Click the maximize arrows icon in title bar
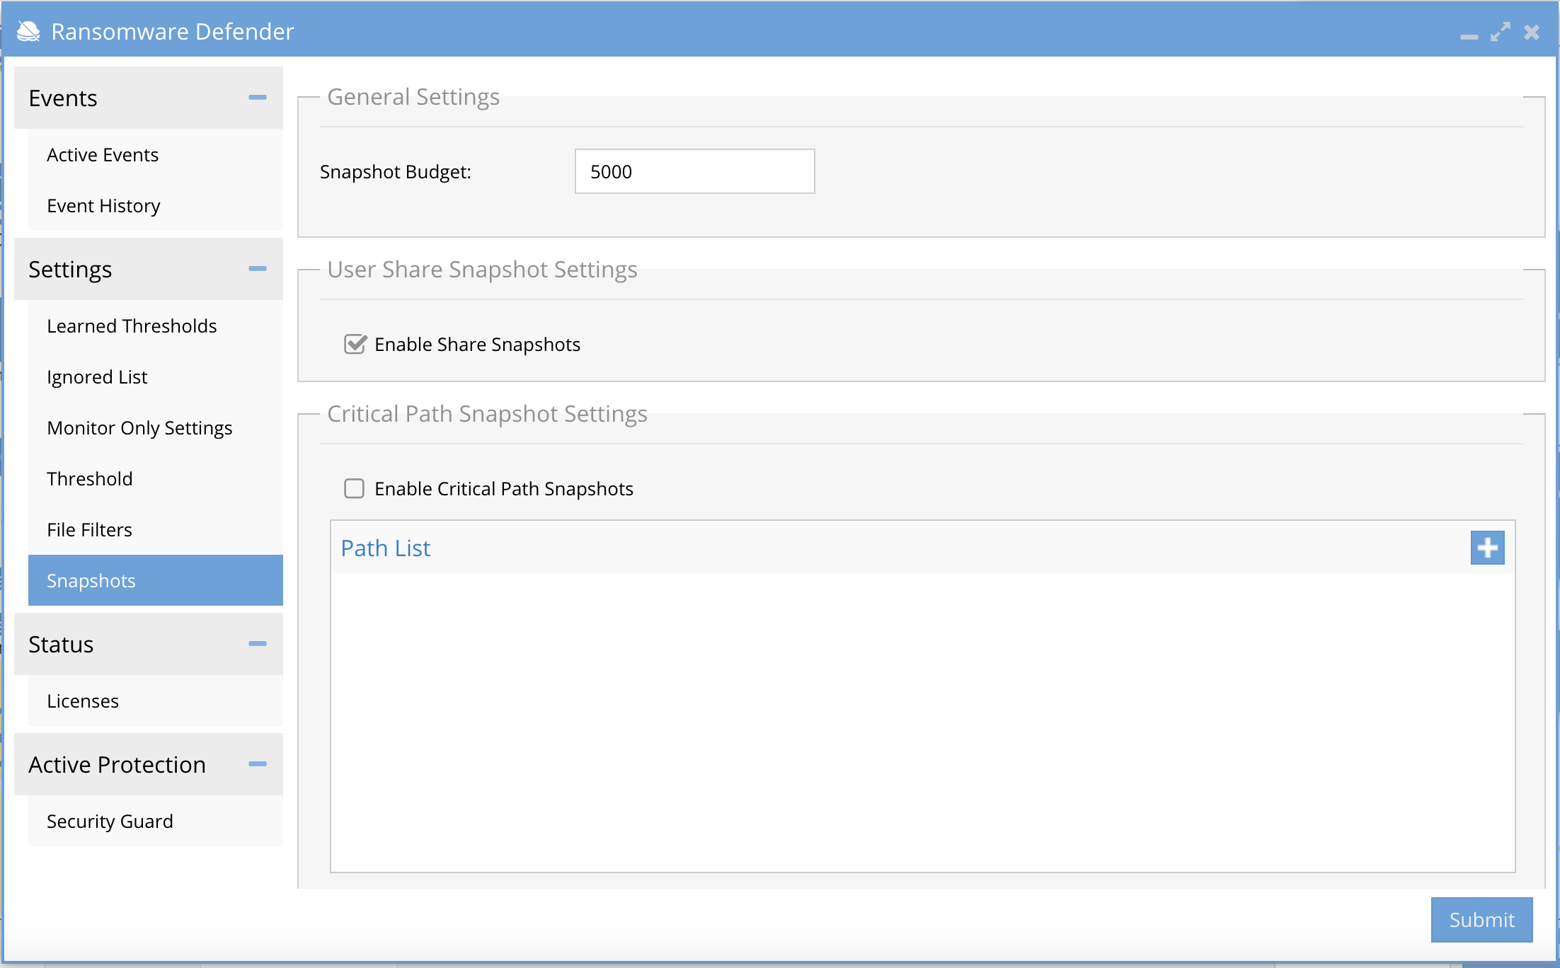Viewport: 1560px width, 968px height. pos(1501,32)
